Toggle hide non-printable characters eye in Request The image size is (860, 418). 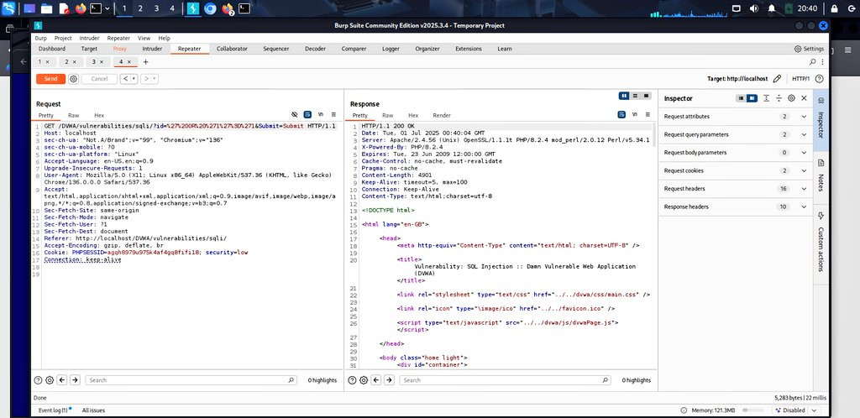295,114
